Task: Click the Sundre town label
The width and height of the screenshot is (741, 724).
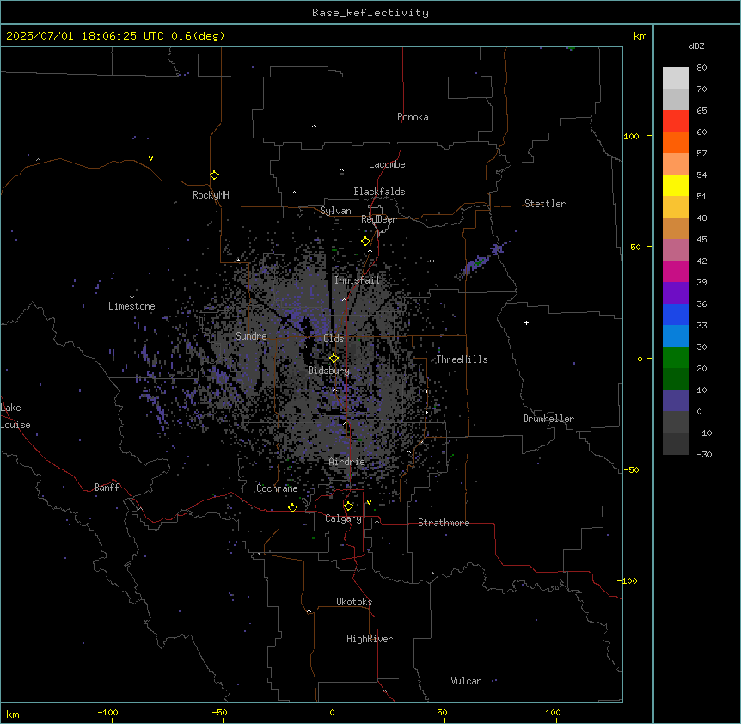Action: pos(251,336)
